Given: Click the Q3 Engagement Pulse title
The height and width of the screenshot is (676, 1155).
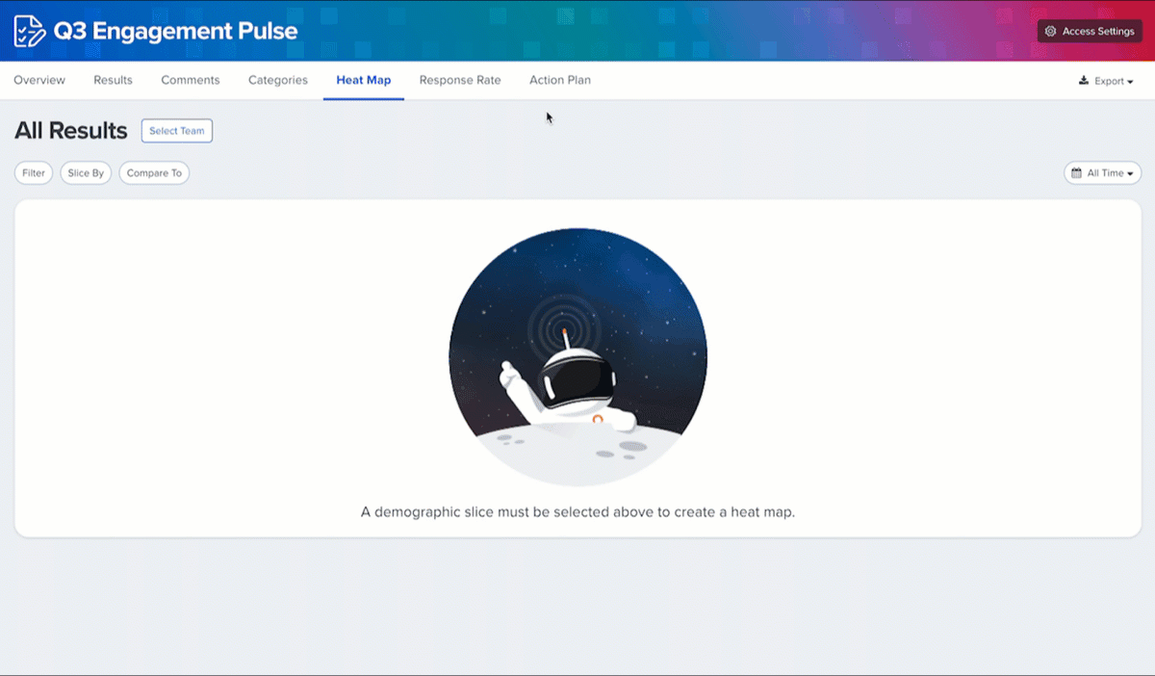Looking at the screenshot, I should [175, 31].
